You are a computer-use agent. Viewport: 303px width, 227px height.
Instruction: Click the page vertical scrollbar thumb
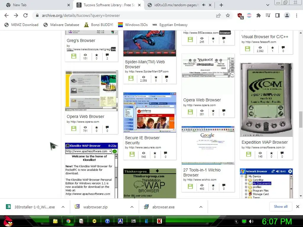301,119
